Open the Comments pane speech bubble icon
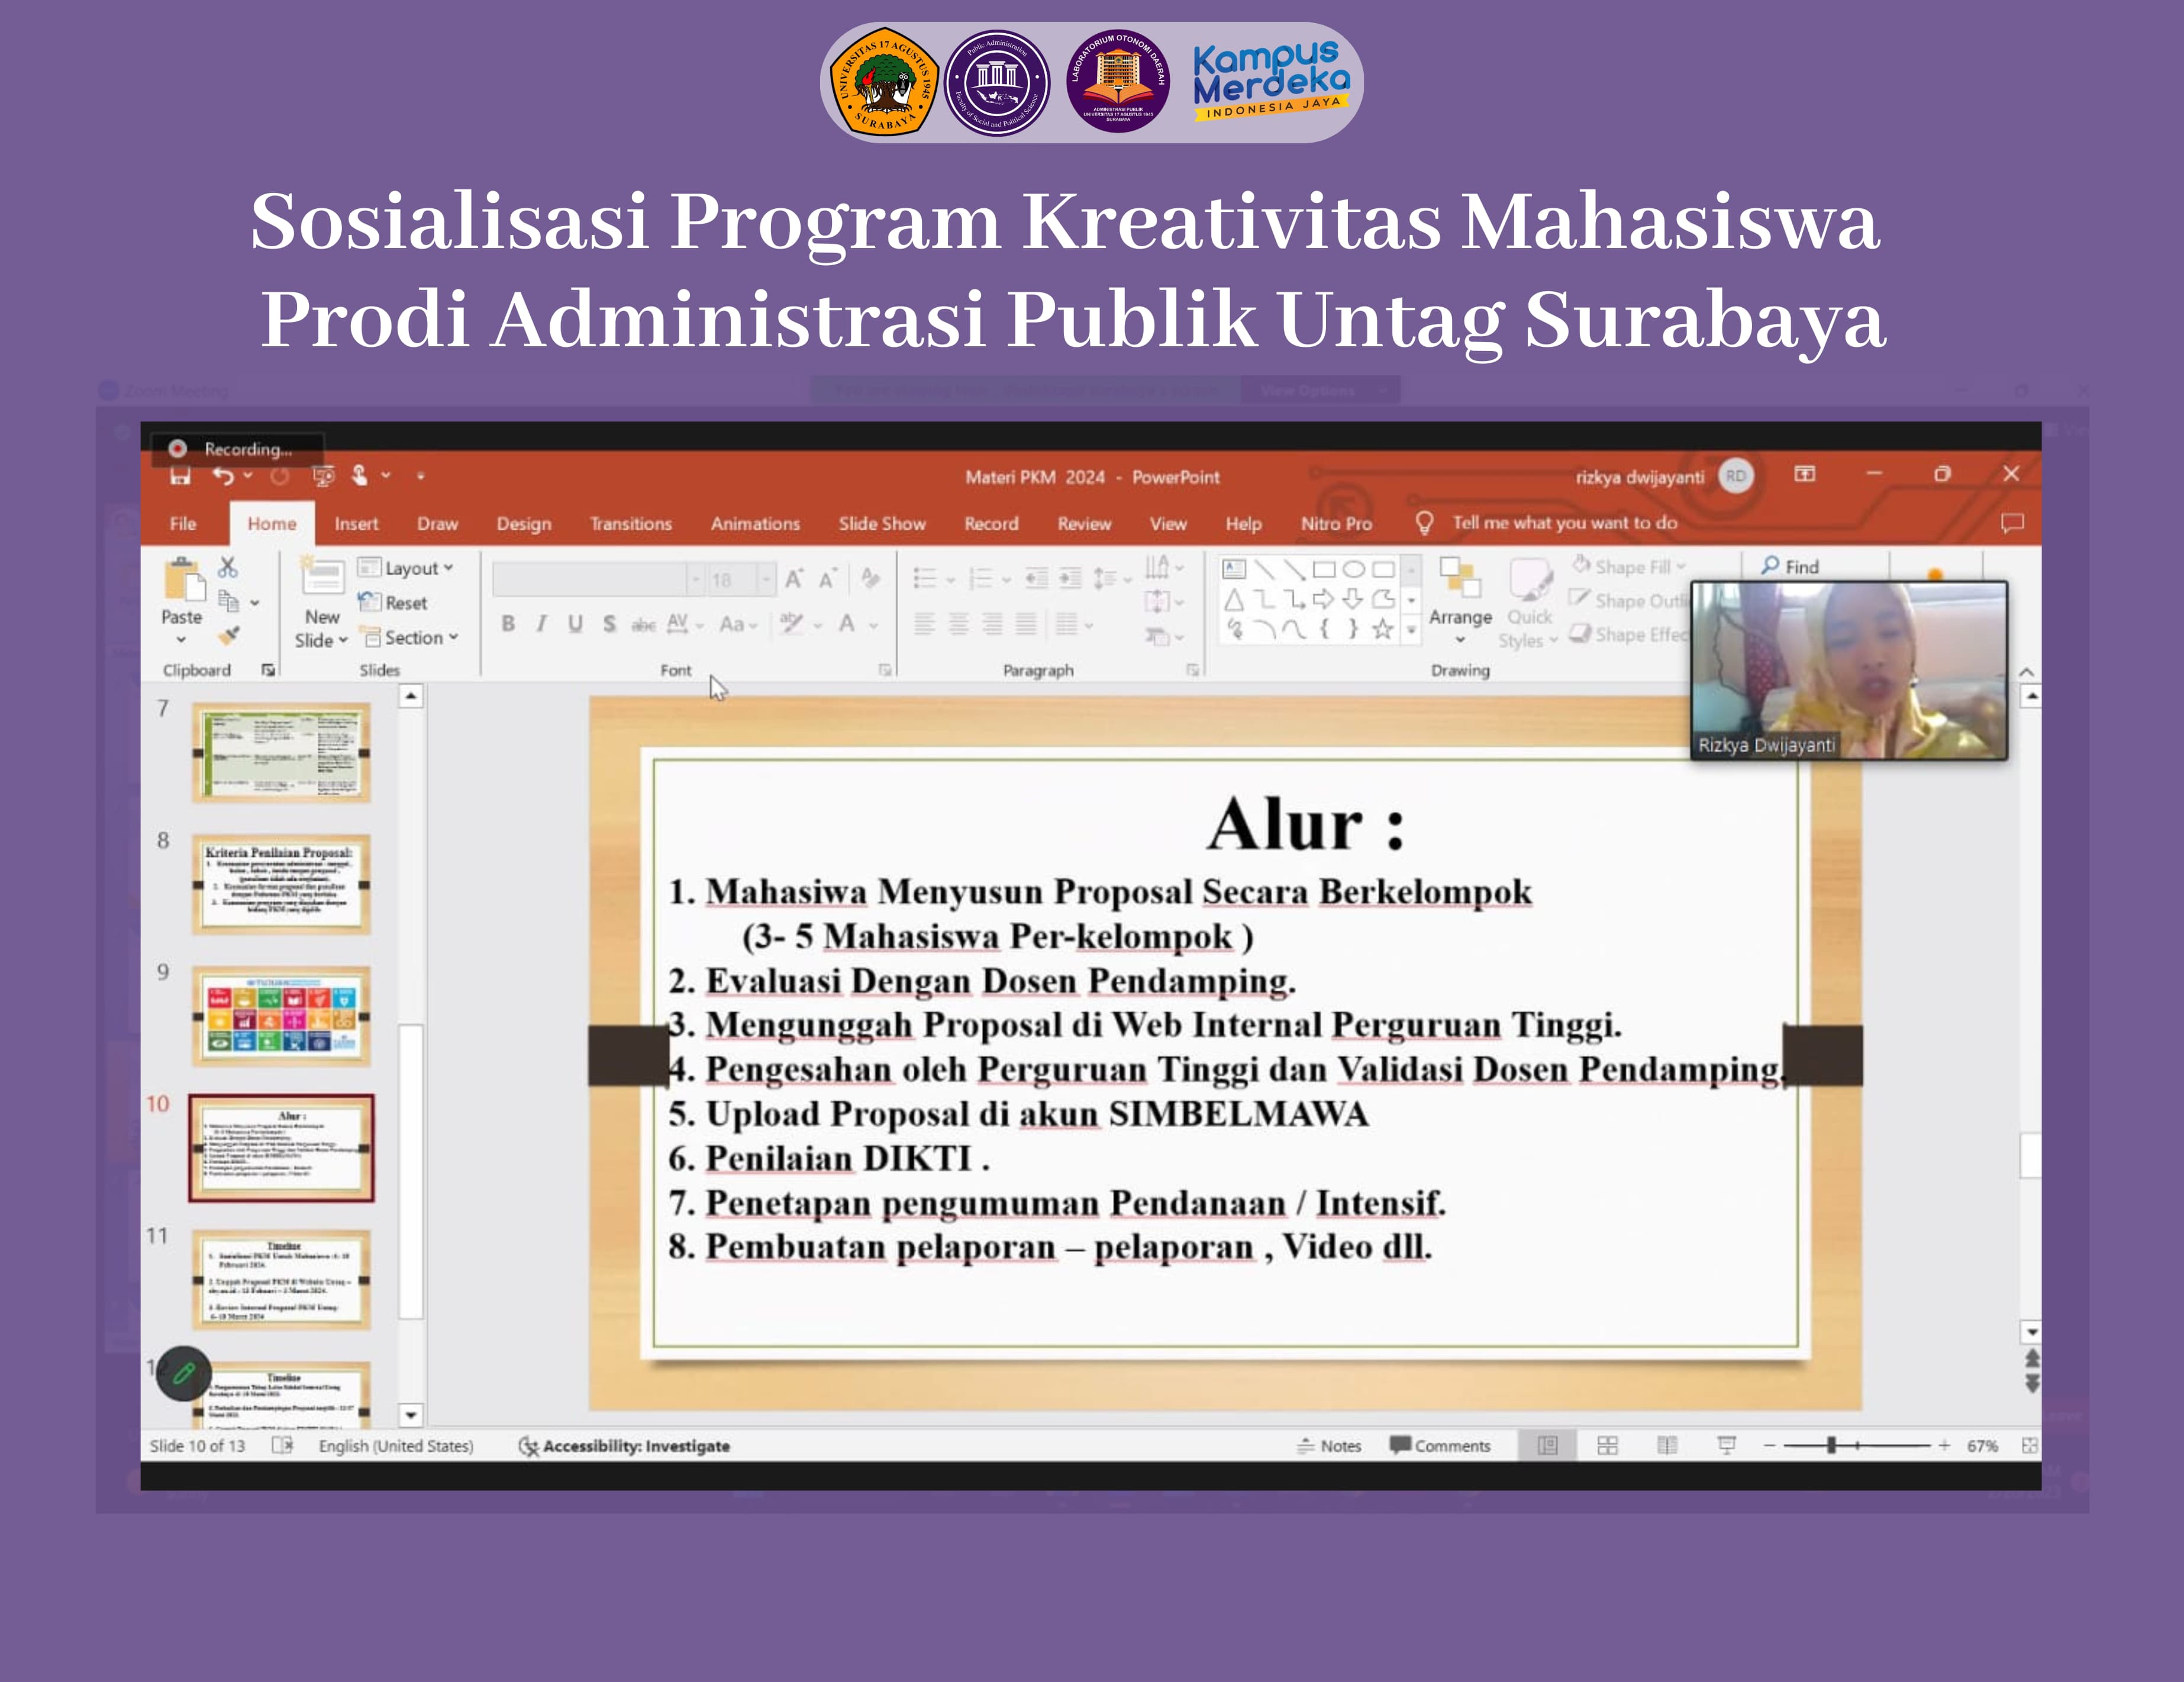Viewport: 2184px width, 1682px height. tap(2012, 523)
